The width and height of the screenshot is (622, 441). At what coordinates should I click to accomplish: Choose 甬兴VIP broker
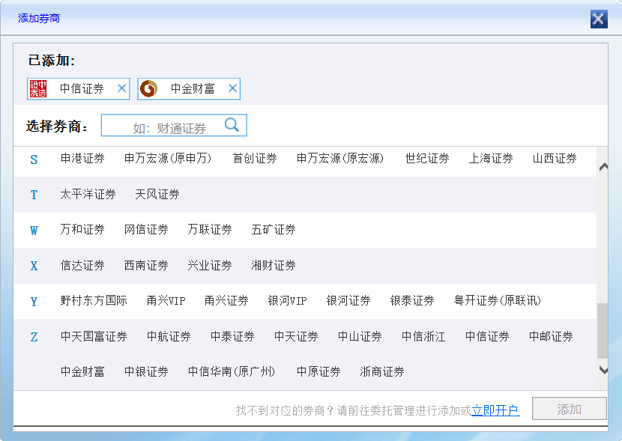click(x=166, y=300)
